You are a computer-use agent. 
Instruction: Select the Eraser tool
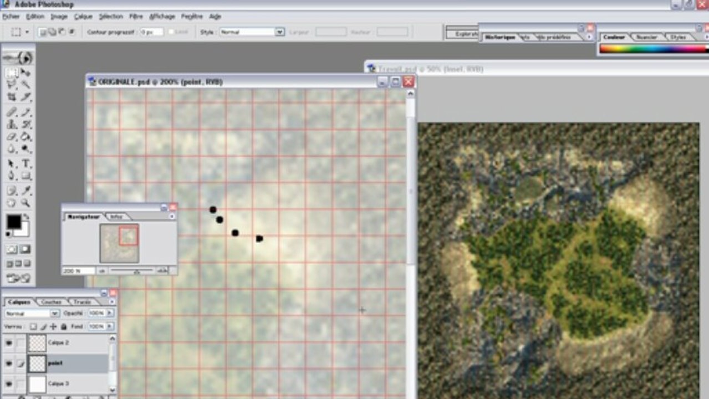(x=12, y=136)
